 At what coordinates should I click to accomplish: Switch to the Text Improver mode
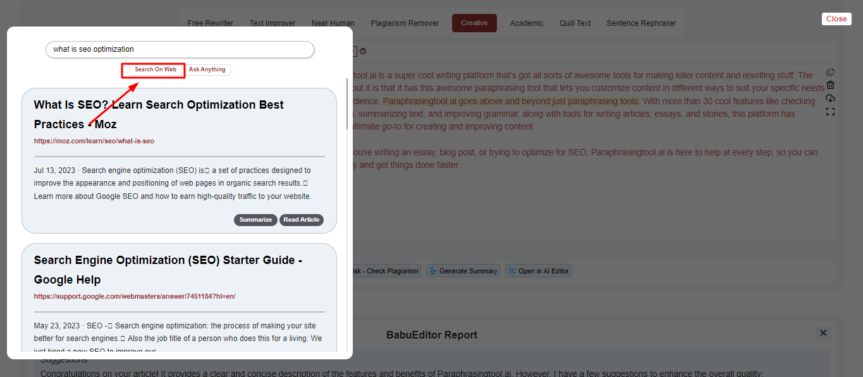(x=272, y=23)
